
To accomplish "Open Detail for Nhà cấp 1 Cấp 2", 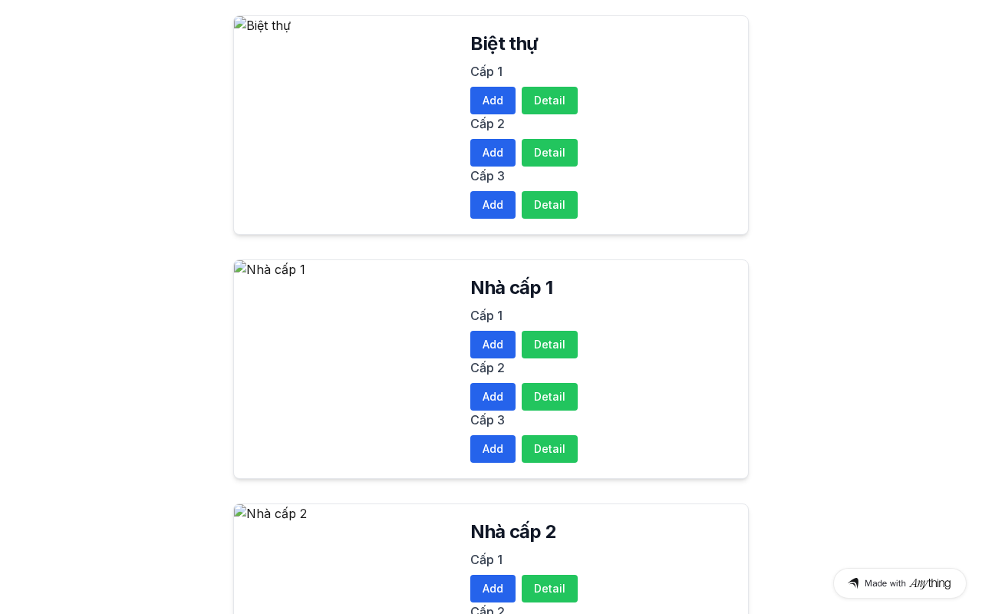I will (x=549, y=397).
